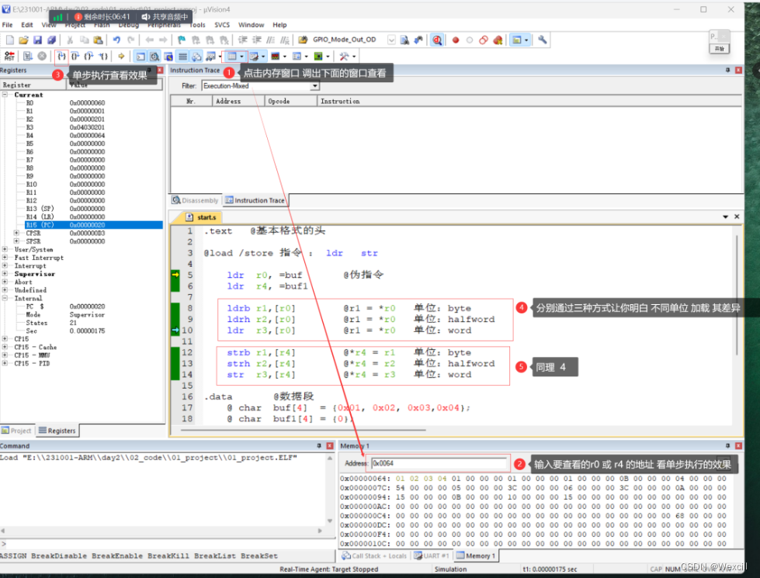Viewport: 760px width, 578px height.
Task: Click the Insert/Remove Breakpoint red circle icon
Action: (454, 38)
